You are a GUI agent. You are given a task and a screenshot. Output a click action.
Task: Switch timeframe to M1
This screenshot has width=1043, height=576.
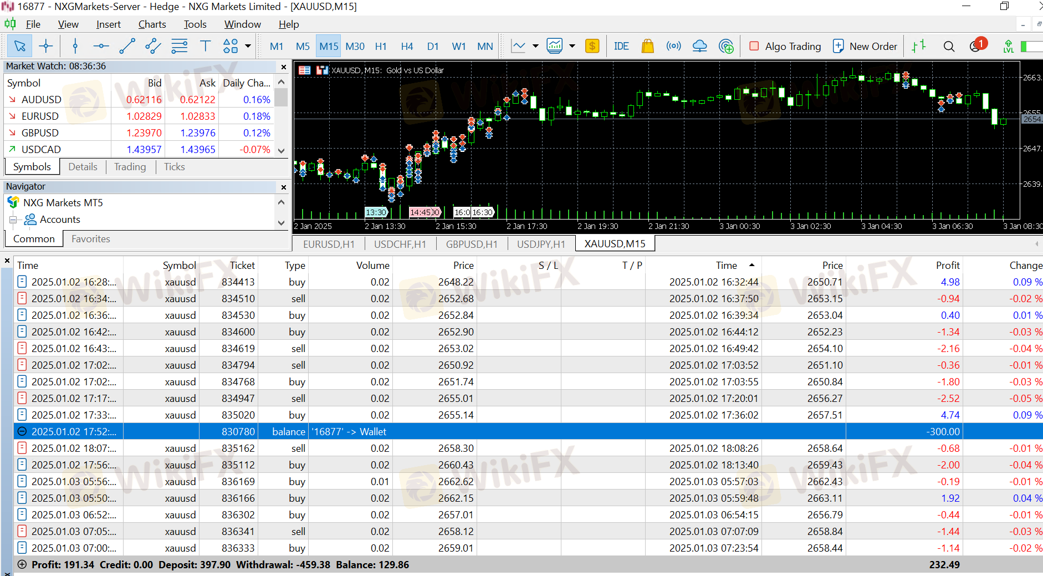[x=277, y=46]
